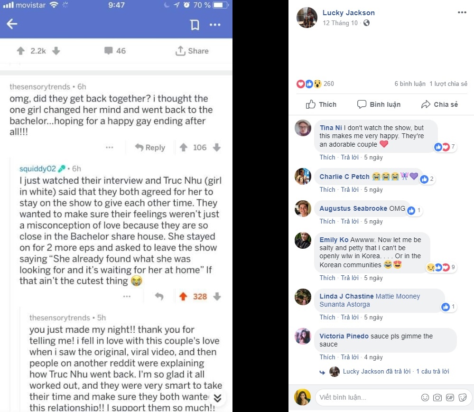The width and height of the screenshot is (474, 412).
Task: Upvote the Reddit post with 2.2k
Action: coord(20,51)
